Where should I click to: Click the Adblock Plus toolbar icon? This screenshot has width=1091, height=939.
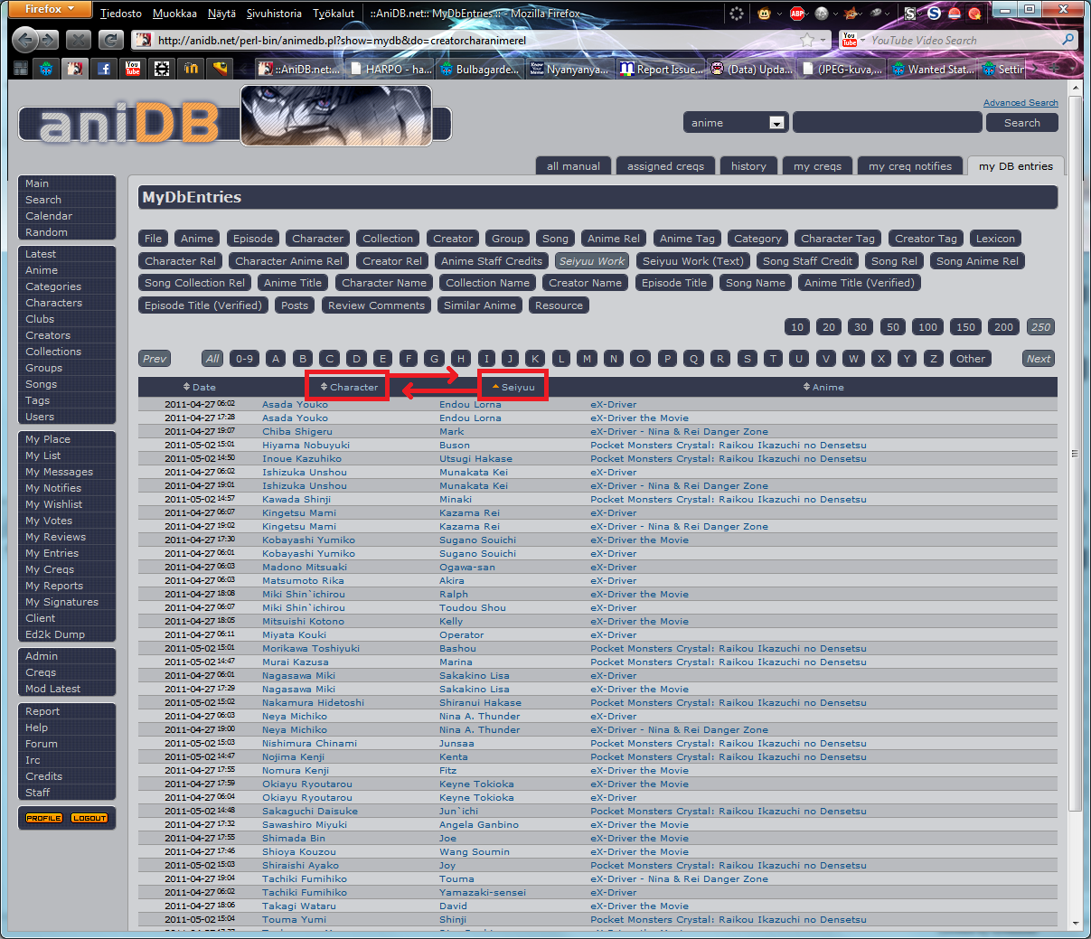pos(797,14)
